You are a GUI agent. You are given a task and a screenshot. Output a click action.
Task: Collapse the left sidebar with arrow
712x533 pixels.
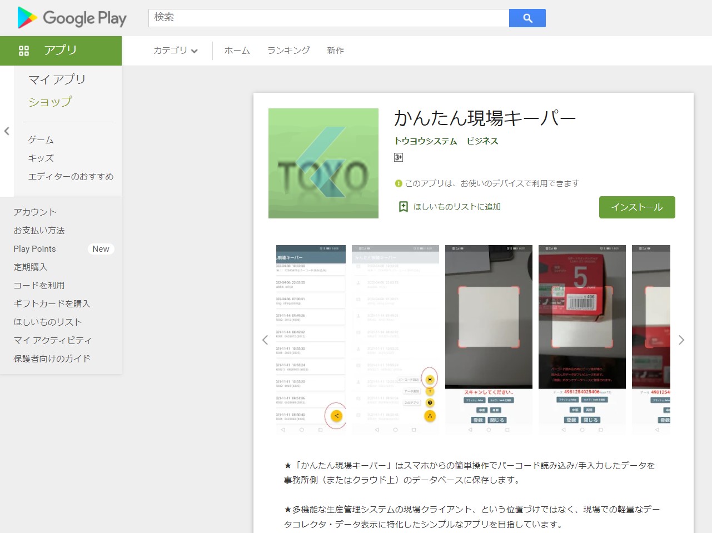pos(7,131)
